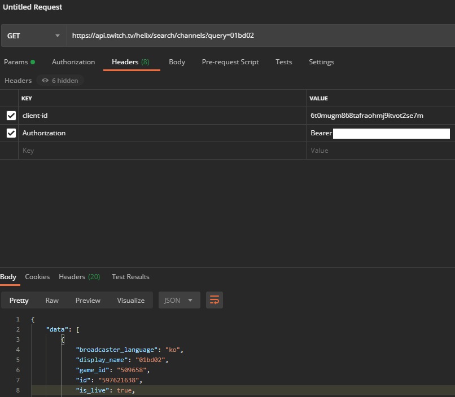Click the "is_live" true line
Image resolution: width=455 pixels, height=397 pixels.
pyautogui.click(x=106, y=390)
